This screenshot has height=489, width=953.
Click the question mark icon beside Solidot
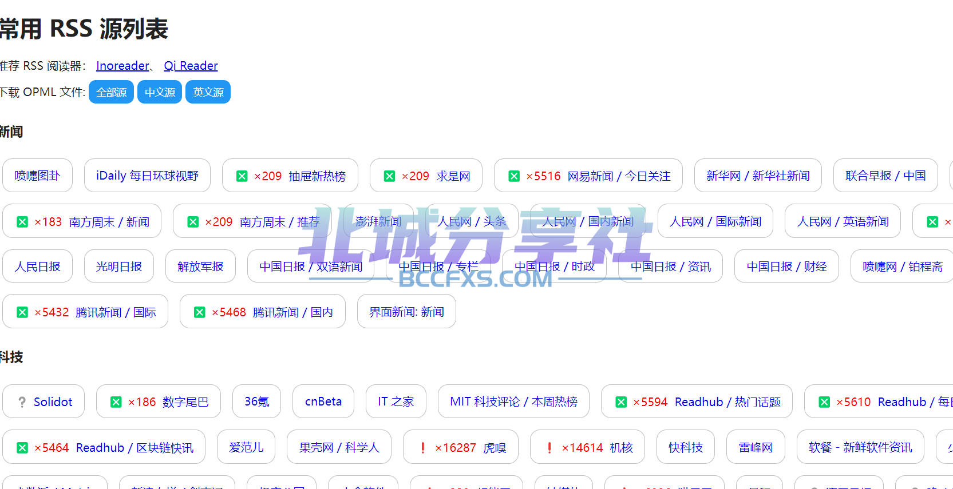[x=22, y=402]
